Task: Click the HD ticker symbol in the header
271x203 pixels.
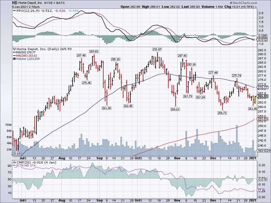Action: (x=14, y=3)
